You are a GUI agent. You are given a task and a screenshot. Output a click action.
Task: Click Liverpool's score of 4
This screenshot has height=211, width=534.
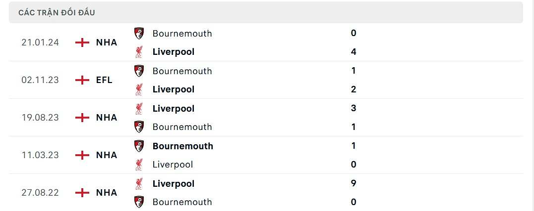point(354,51)
